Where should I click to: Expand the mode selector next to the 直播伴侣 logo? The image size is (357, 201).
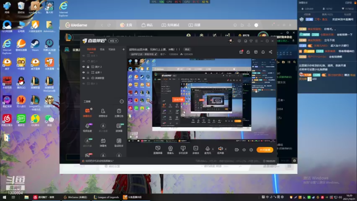(113, 41)
